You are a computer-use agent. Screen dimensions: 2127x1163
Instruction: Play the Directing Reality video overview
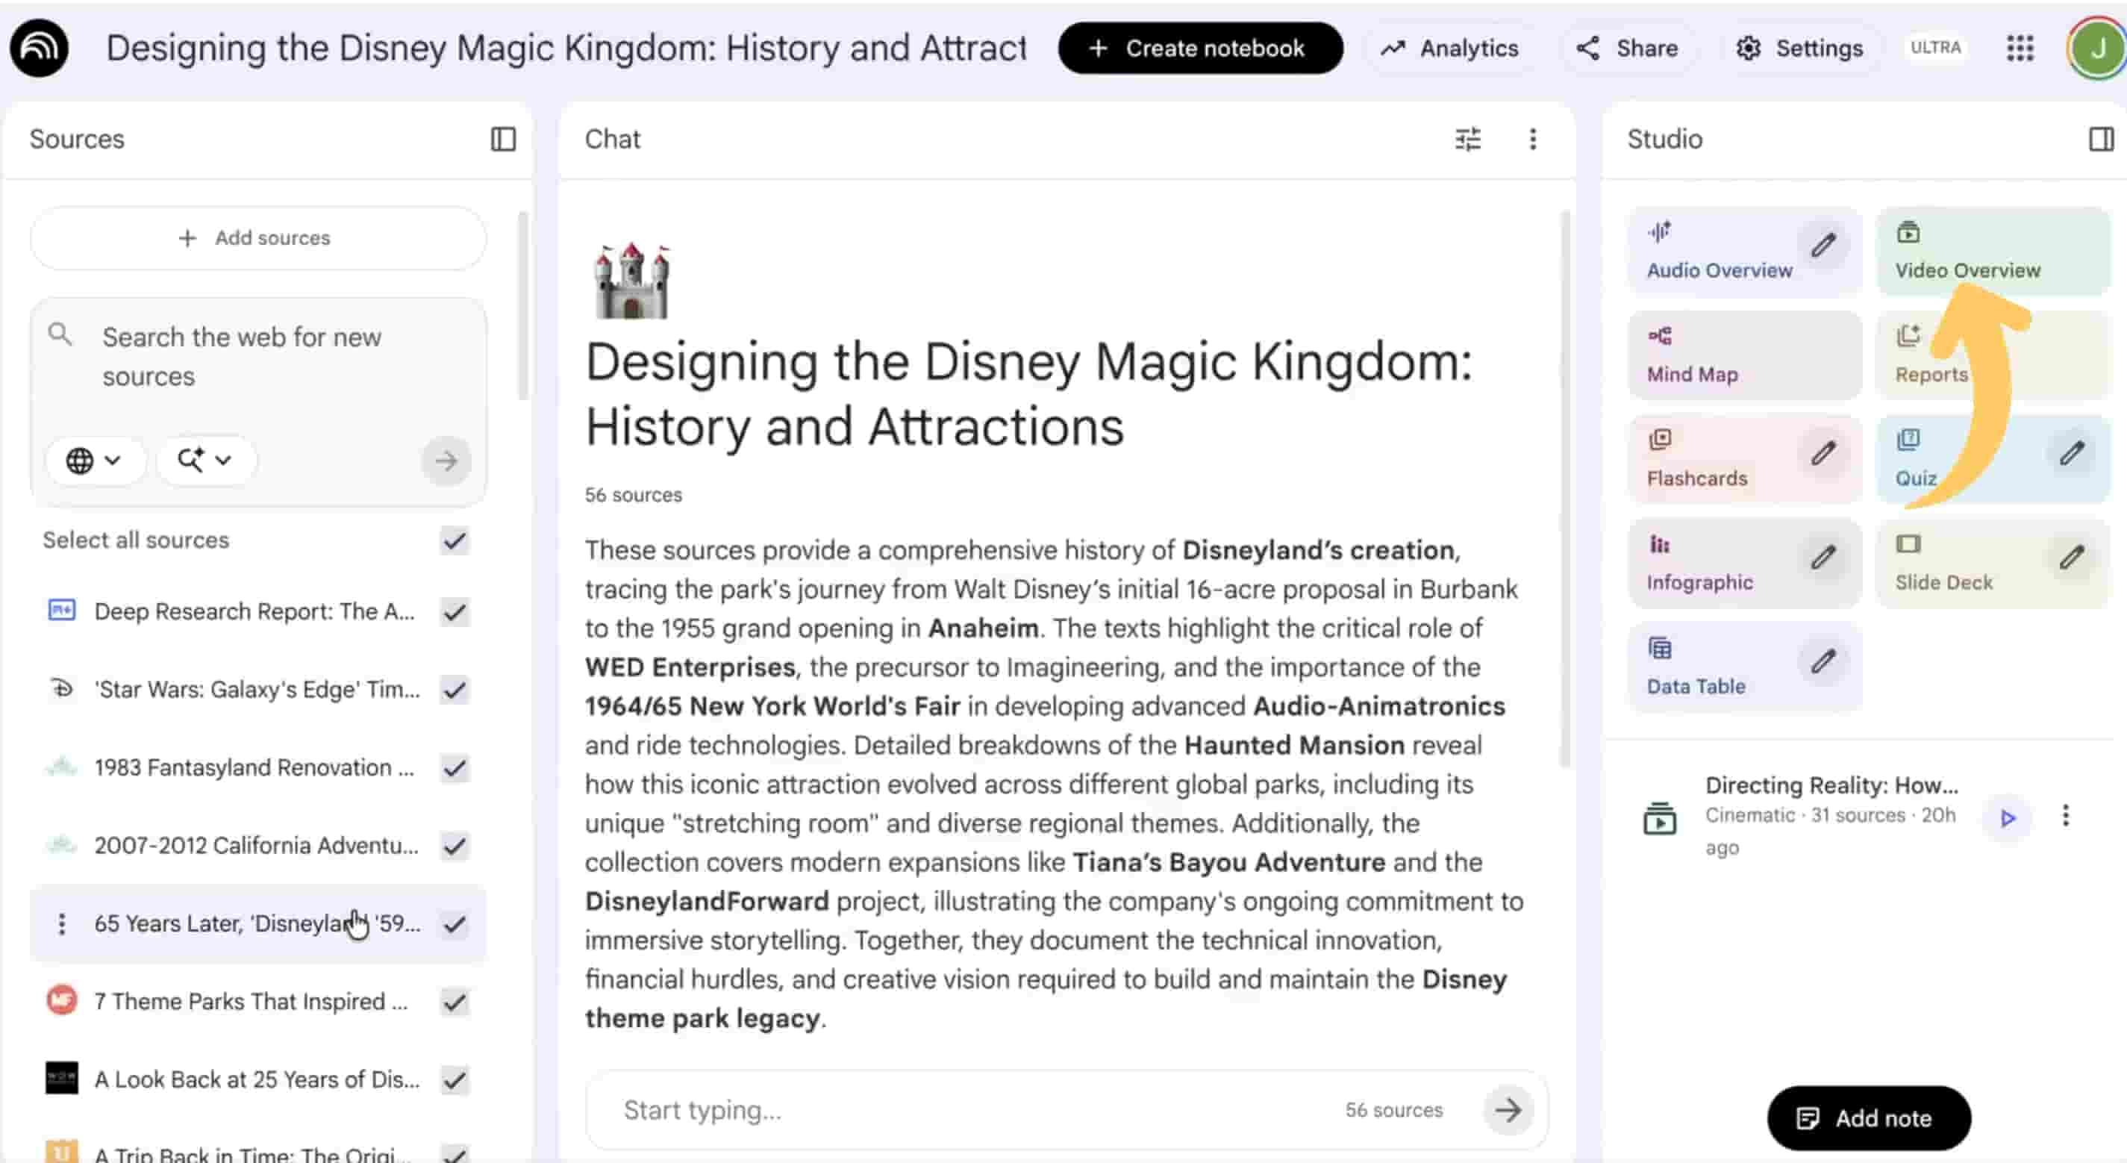pyautogui.click(x=2008, y=817)
